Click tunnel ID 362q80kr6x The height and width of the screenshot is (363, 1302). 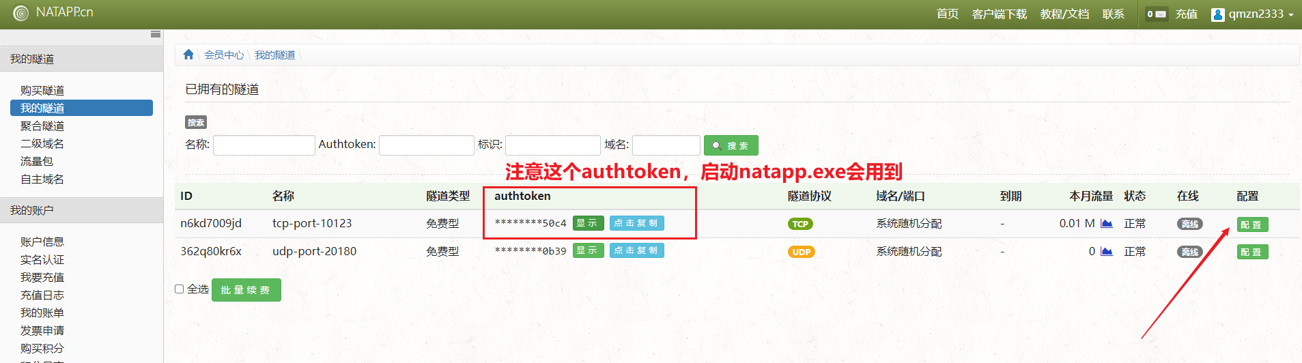(211, 251)
